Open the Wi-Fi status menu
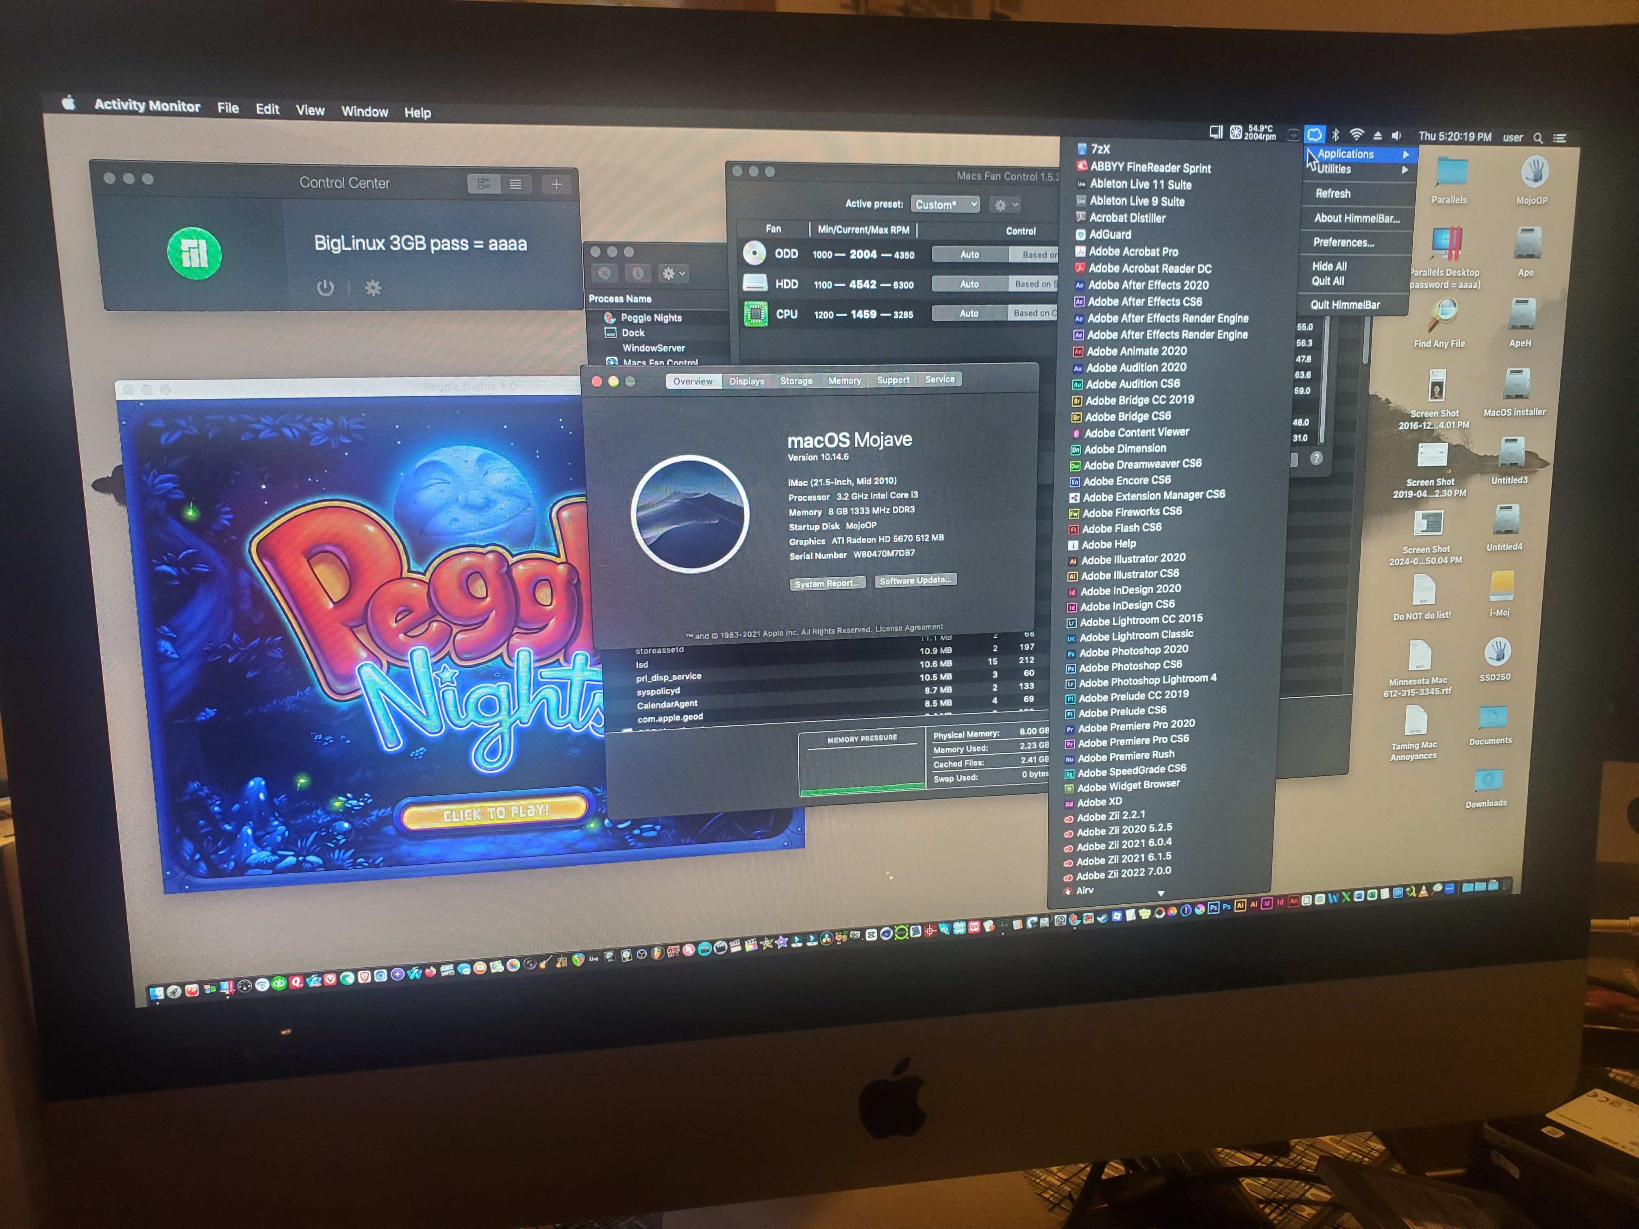Viewport: 1639px width, 1229px height. (x=1356, y=135)
